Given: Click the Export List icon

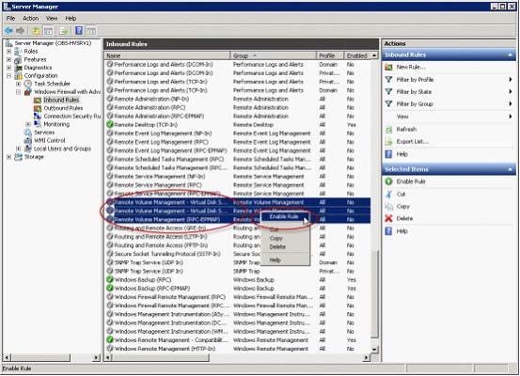Looking at the screenshot, I should pyautogui.click(x=388, y=142).
